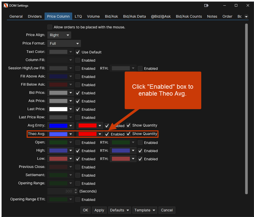Image resolution: width=254 pixels, height=217 pixels.
Task: Enable the Last Price Row checkbox
Action: tap(78, 118)
